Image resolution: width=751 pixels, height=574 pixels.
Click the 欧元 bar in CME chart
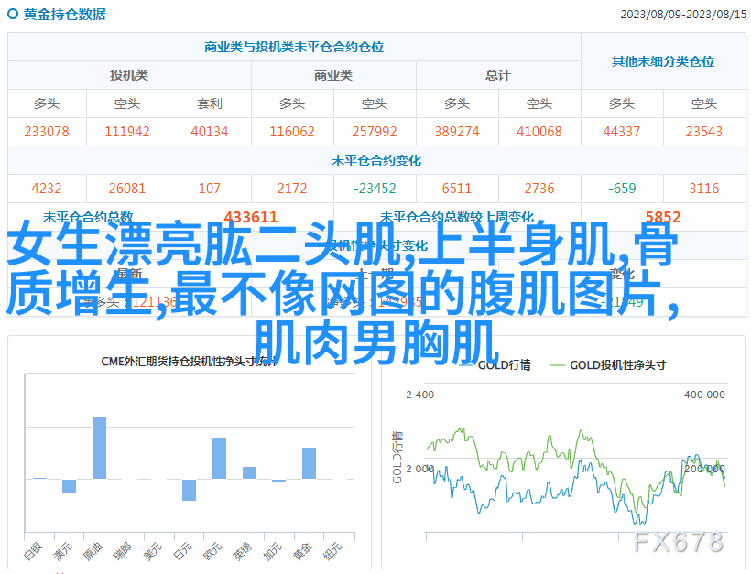click(219, 458)
